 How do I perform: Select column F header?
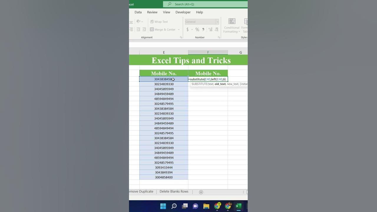pyautogui.click(x=208, y=52)
